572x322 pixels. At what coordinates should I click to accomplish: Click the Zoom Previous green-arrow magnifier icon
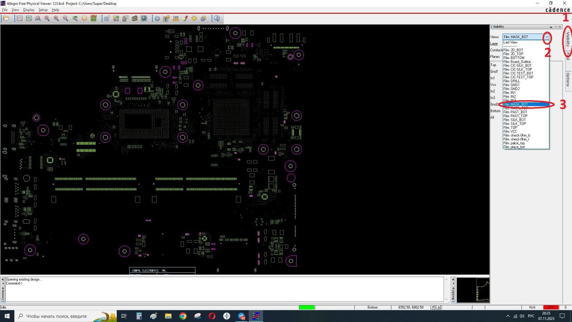click(x=75, y=18)
